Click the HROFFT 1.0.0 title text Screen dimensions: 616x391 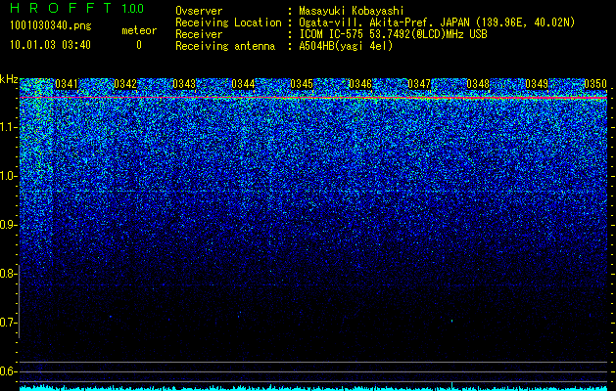pos(77,8)
